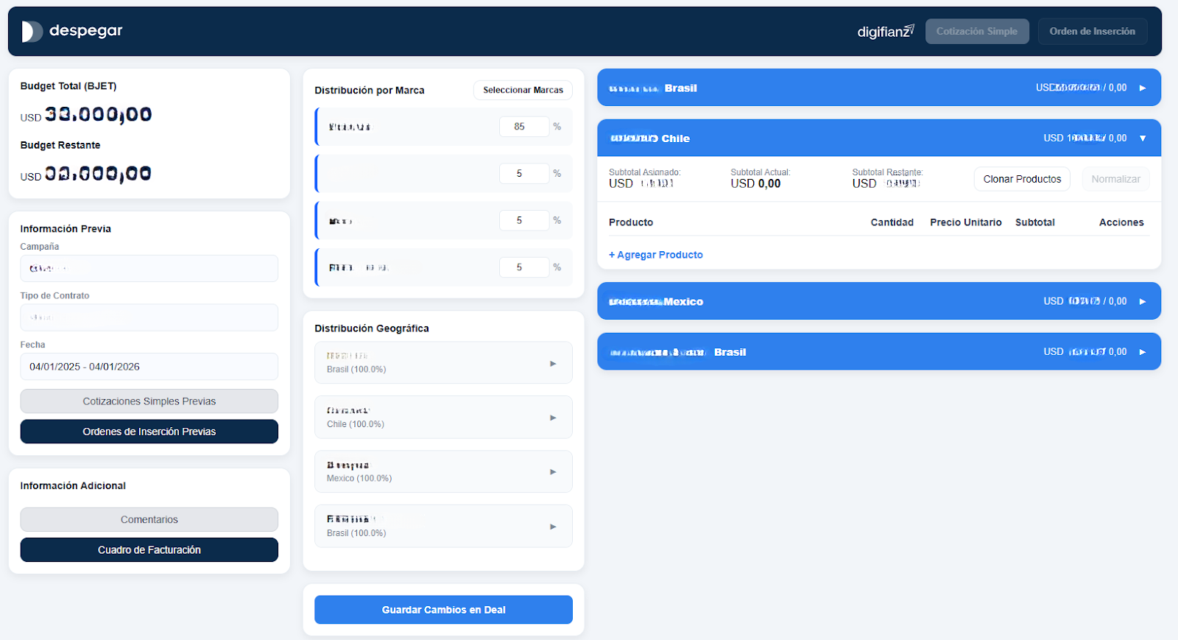
Task: Expand Chile (100.0%) geographic row arrow
Action: [x=553, y=418]
